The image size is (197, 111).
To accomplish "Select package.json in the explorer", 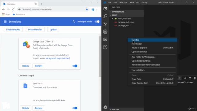I will click(x=123, y=25).
